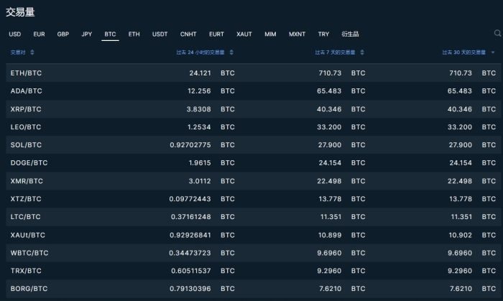Select the BORG/BTC row
The image size is (503, 301).
(x=29, y=289)
